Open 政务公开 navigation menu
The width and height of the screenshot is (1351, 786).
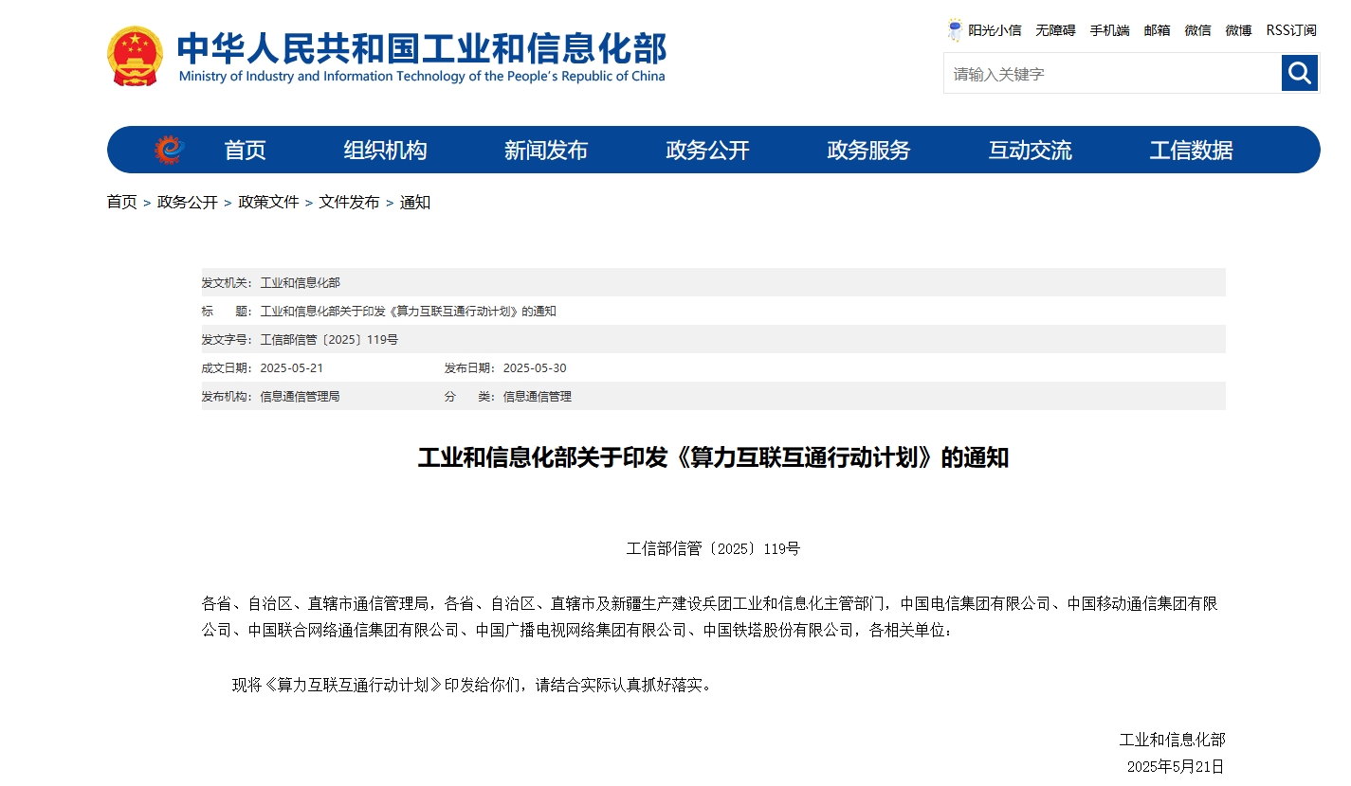click(x=707, y=150)
